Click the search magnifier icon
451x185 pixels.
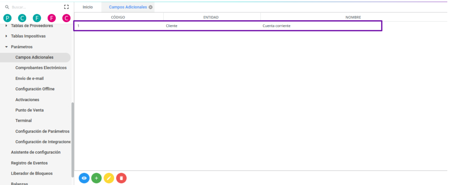(7, 7)
